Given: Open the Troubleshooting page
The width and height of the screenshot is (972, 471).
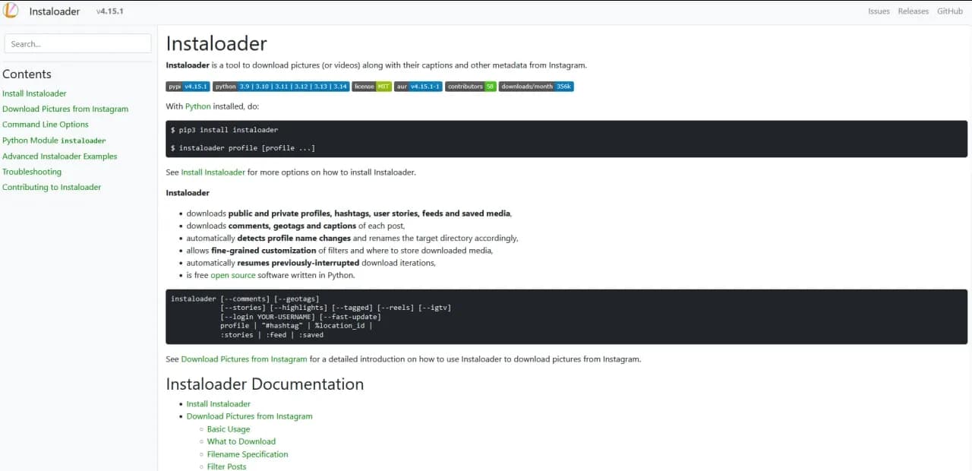Looking at the screenshot, I should pos(32,171).
